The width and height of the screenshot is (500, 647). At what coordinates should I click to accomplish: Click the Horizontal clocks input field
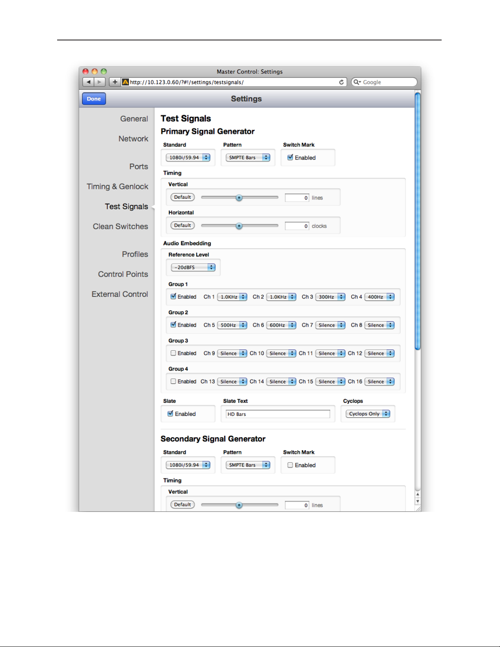[x=297, y=226]
